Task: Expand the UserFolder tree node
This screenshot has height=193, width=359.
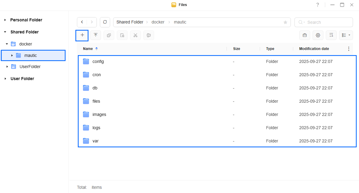Action: click(x=7, y=67)
